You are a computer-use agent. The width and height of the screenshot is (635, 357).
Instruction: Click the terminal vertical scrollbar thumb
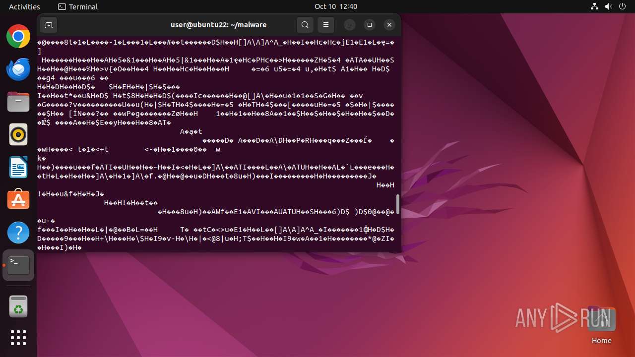pos(397,204)
